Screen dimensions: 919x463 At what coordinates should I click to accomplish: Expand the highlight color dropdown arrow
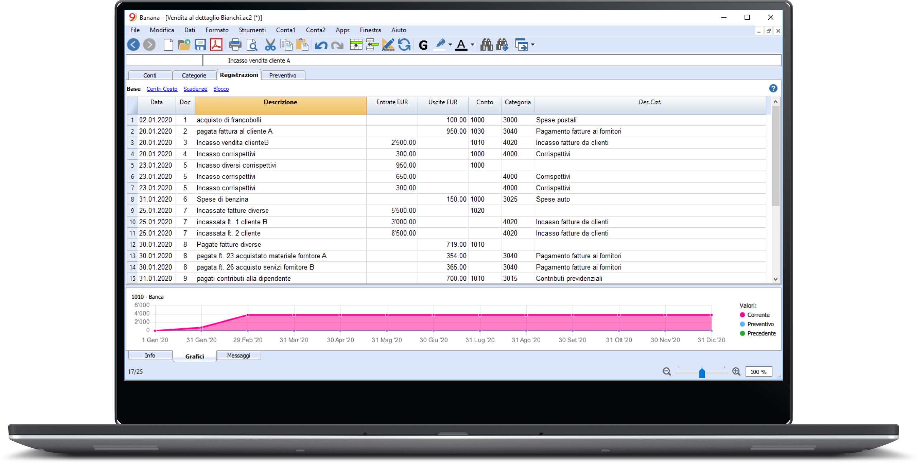pyautogui.click(x=450, y=45)
